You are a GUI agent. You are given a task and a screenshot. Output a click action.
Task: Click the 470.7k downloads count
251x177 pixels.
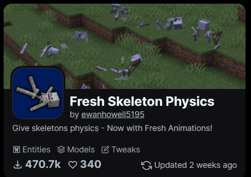point(43,164)
